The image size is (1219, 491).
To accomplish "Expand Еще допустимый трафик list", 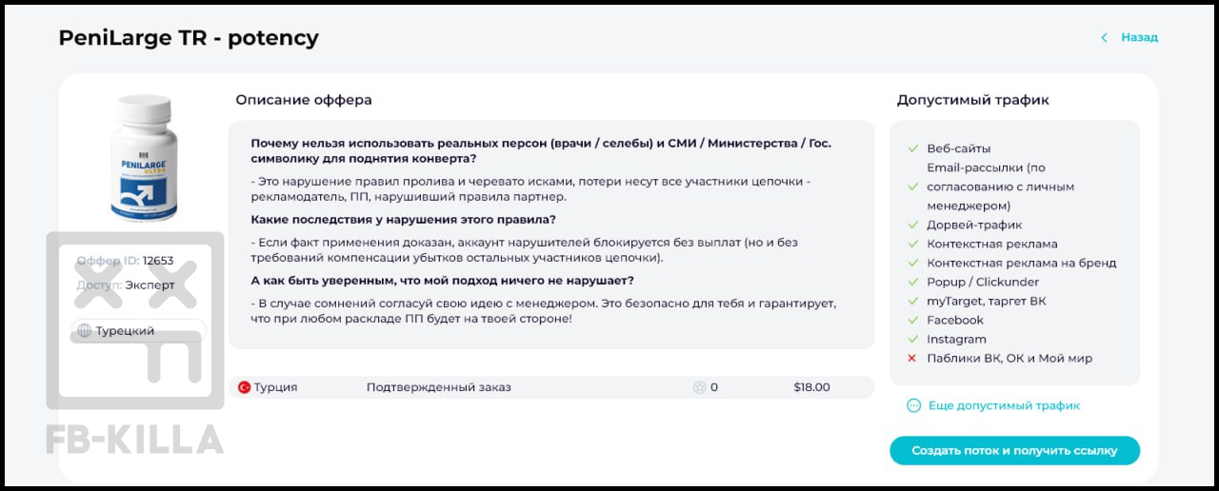I will coord(1004,405).
